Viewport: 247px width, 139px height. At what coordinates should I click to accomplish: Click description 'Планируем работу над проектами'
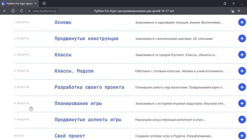point(180,88)
